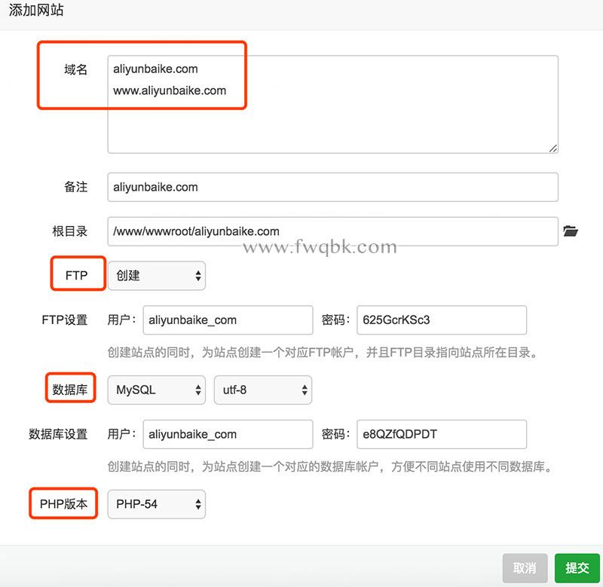Click the 数据库 label
603x587 pixels.
[x=70, y=390]
